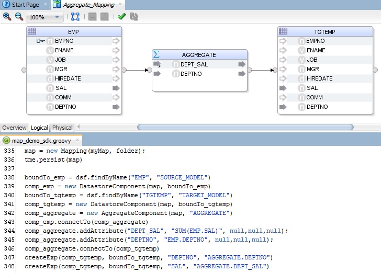This screenshot has height=273, width=381.
Task: Click the fit to window icon
Action: (75, 17)
